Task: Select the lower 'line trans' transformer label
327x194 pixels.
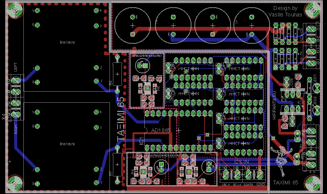Action: pos(67,144)
